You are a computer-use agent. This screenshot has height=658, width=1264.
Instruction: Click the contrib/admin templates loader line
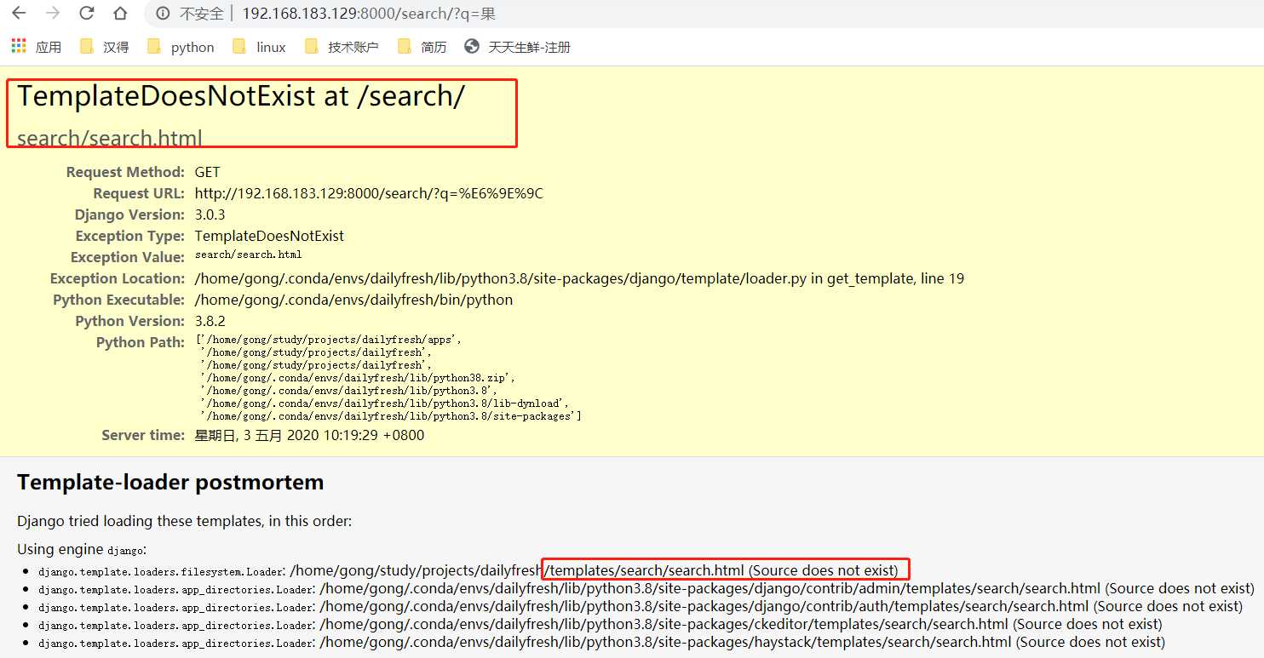tap(646, 588)
